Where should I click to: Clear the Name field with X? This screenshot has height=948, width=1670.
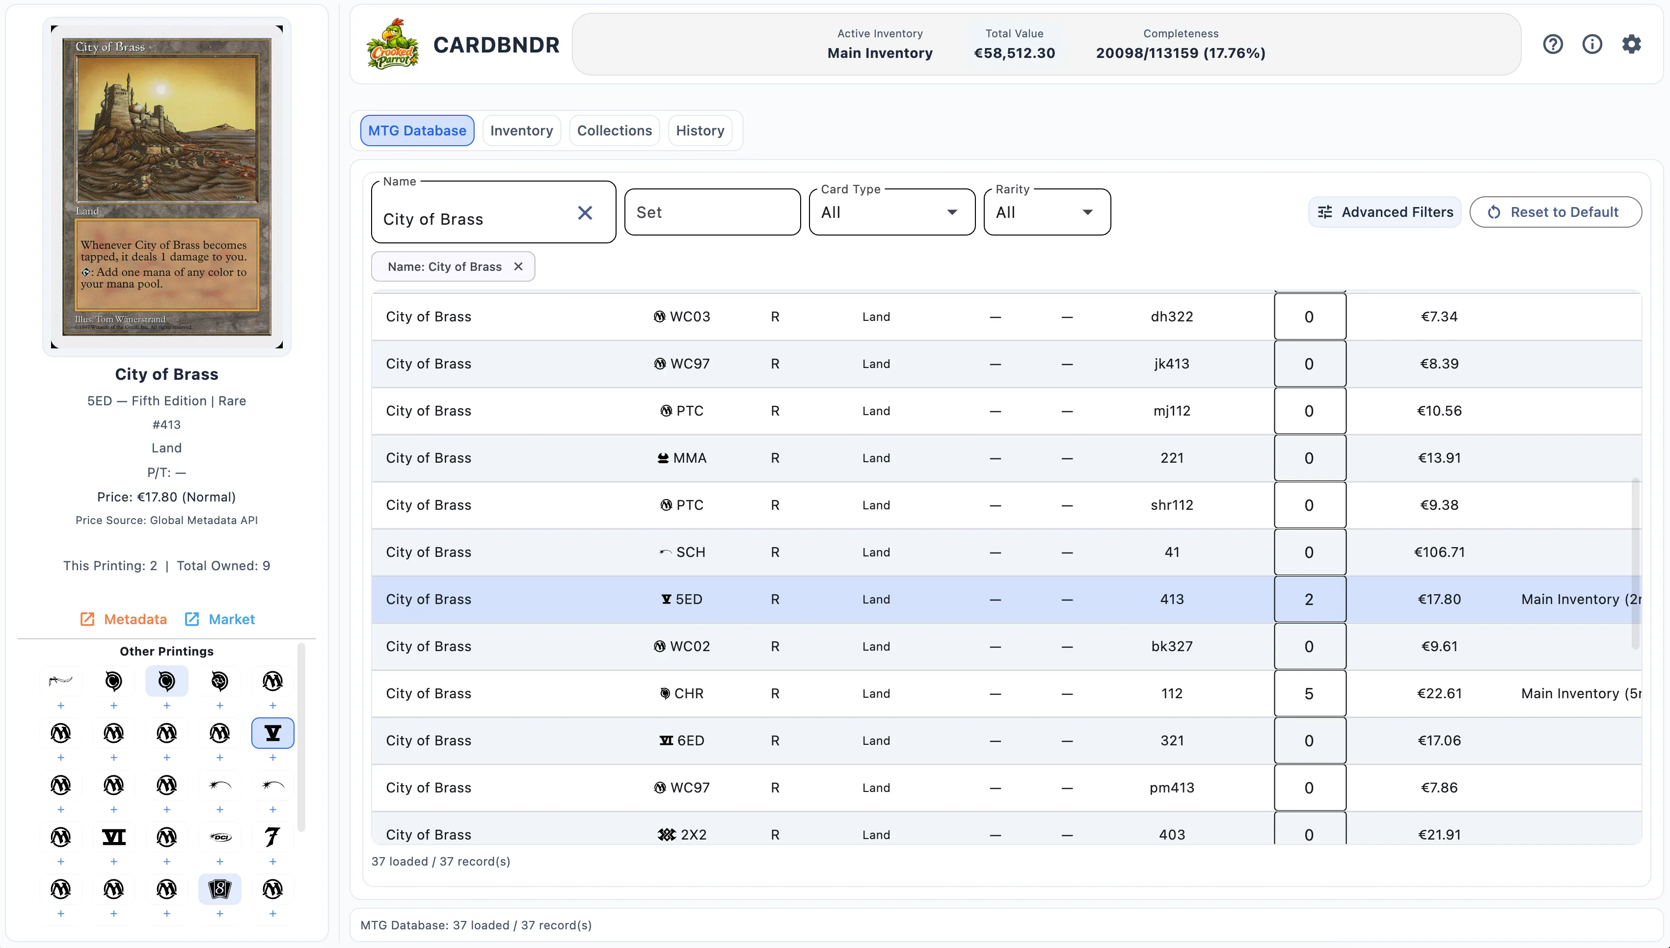pos(585,213)
